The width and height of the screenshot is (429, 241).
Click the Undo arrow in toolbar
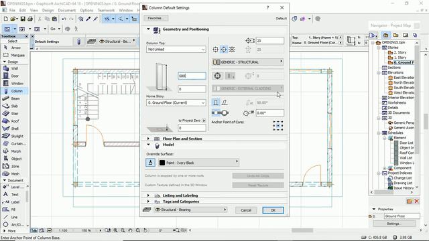pyautogui.click(x=64, y=19)
